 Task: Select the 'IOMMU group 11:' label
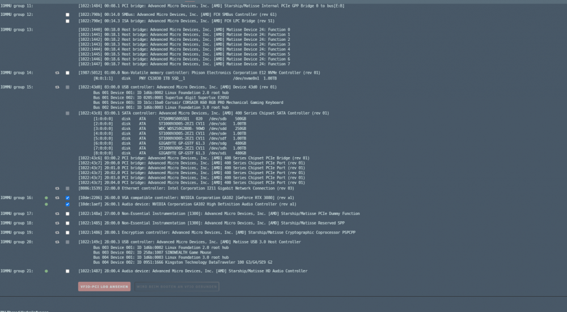click(x=16, y=6)
